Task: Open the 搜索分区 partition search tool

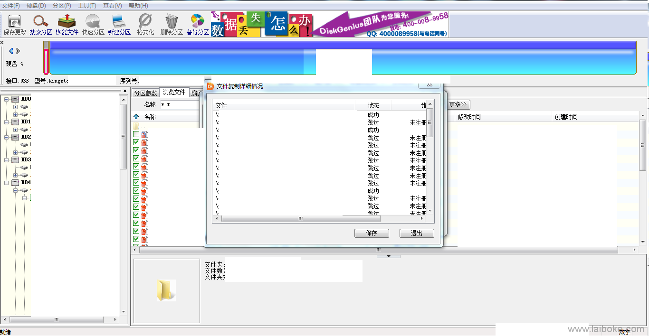Action: pyautogui.click(x=41, y=25)
